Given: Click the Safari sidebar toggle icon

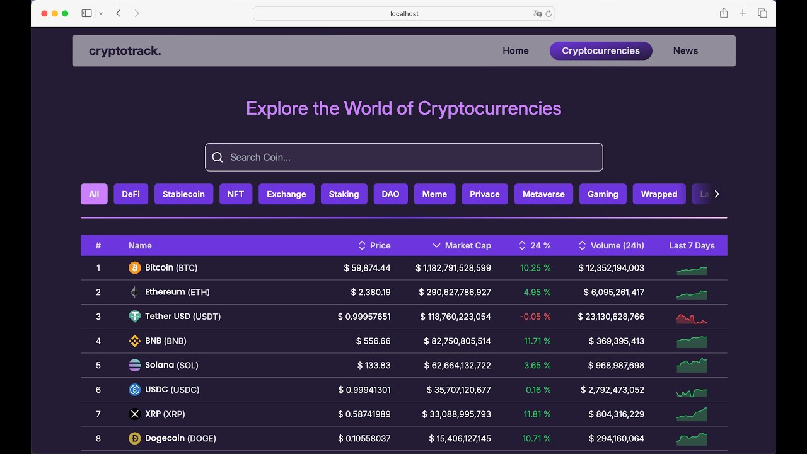Looking at the screenshot, I should click(x=87, y=13).
